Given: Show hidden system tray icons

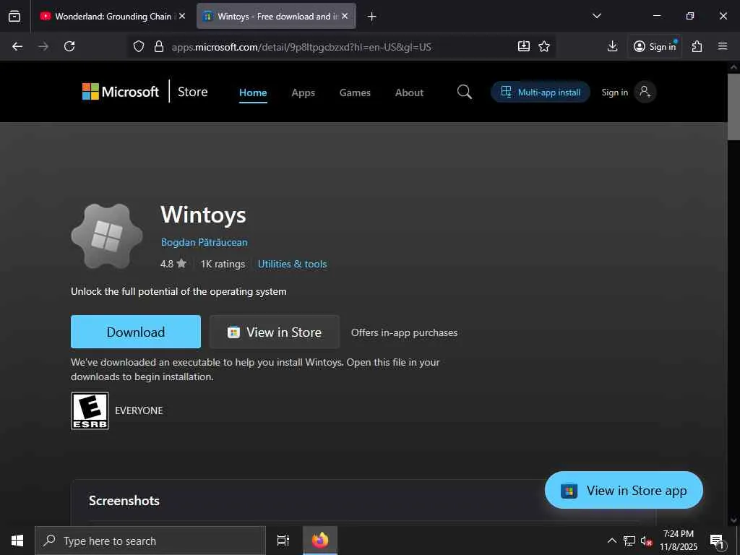Looking at the screenshot, I should pos(611,541).
